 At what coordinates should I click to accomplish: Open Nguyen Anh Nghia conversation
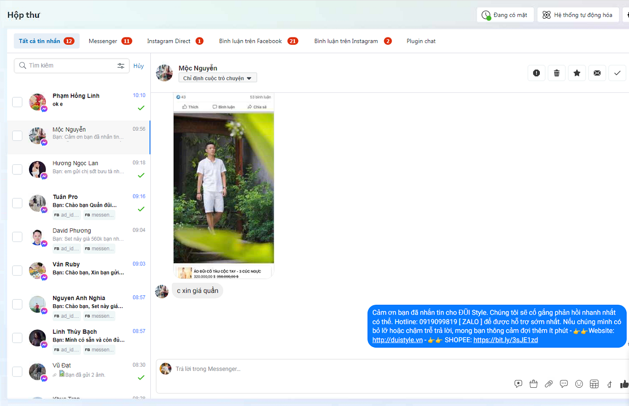coord(78,306)
